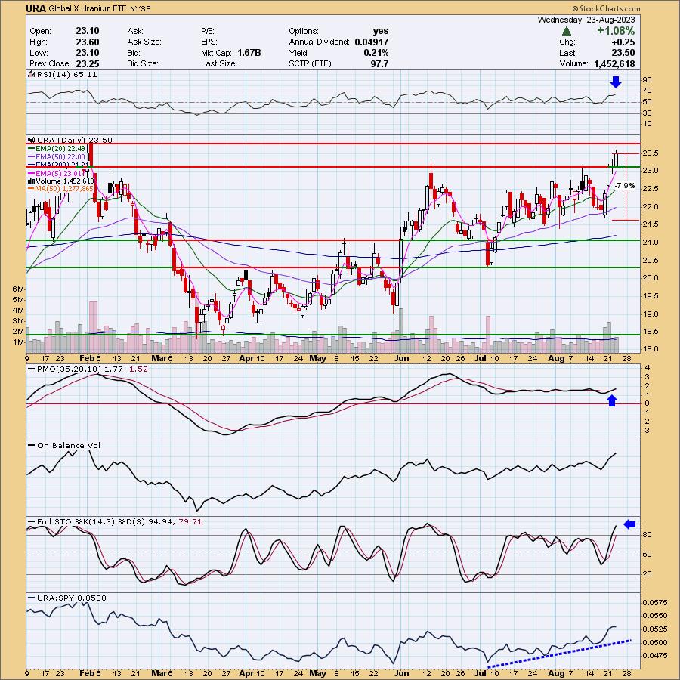Click the 'Global X Uranium ETF' name
The height and width of the screenshot is (680, 680).
88,8
